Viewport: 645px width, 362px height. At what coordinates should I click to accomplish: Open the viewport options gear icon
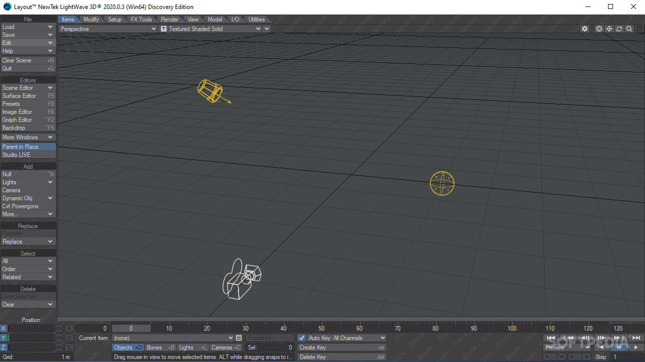pyautogui.click(x=584, y=29)
